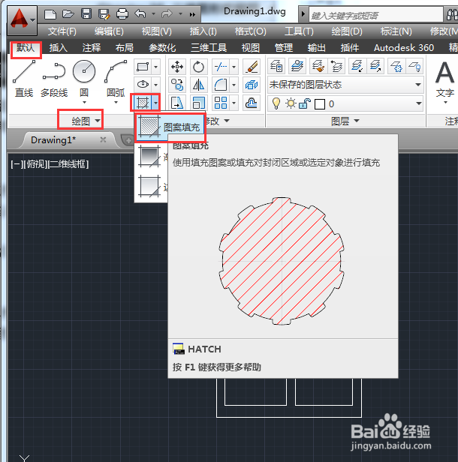Click the layer 0 color swatch
458x462 pixels.
(x=320, y=104)
